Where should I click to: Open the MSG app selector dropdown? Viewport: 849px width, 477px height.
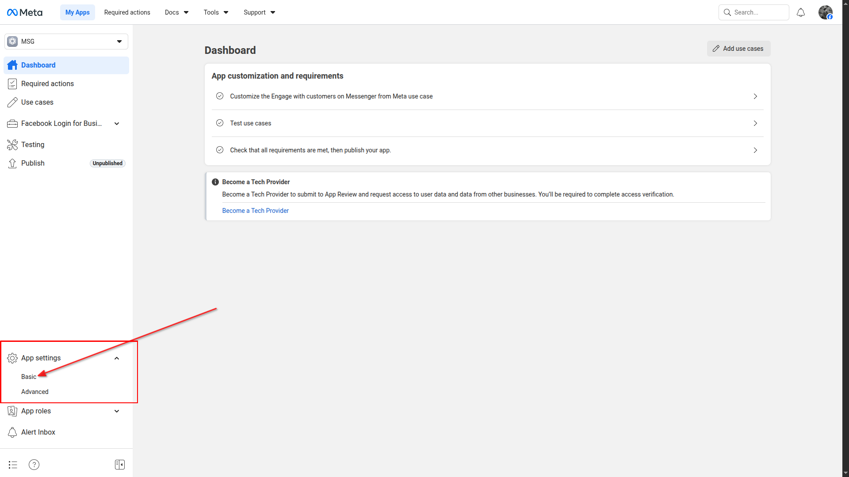pyautogui.click(x=66, y=42)
